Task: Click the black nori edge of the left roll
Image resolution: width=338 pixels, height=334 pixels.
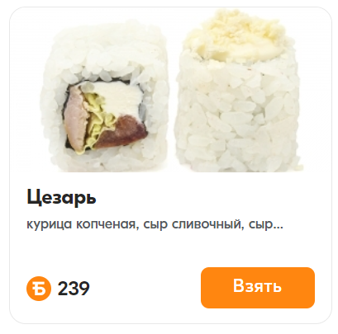Action: click(66, 115)
